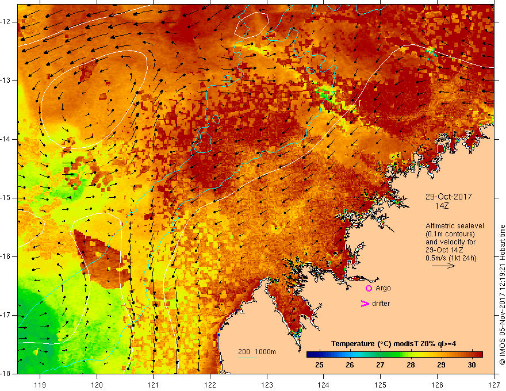This screenshot has height=391, width=506.
Task: Click longitude axis label '124'
Action: point(324,385)
